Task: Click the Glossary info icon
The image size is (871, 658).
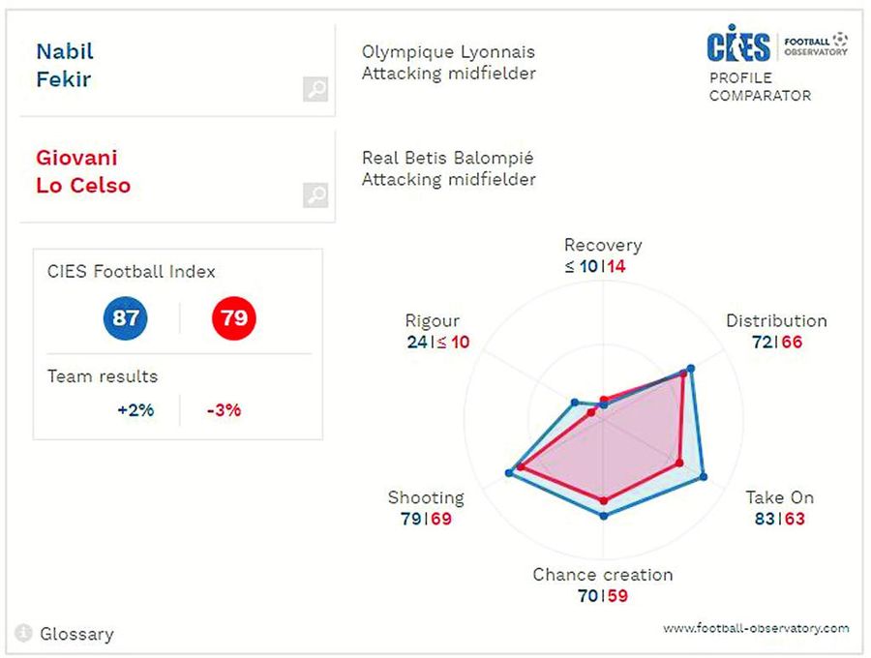Action: pyautogui.click(x=23, y=634)
